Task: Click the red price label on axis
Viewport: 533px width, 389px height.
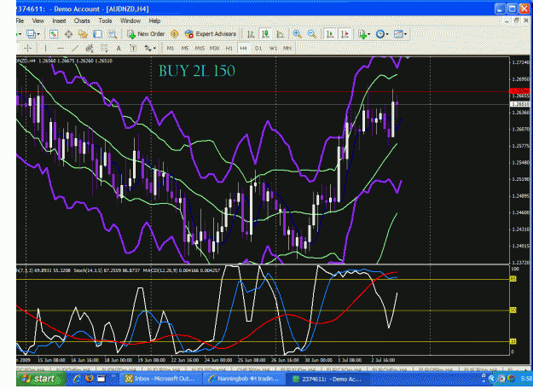Action: [520, 91]
